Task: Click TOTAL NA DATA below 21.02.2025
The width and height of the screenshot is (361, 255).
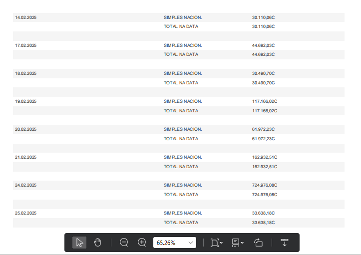Action: tap(181, 167)
